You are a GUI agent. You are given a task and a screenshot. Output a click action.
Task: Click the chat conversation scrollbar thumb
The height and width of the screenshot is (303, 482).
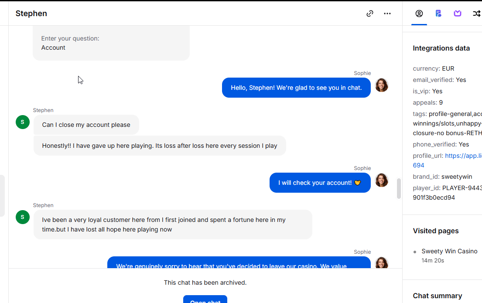[399, 188]
